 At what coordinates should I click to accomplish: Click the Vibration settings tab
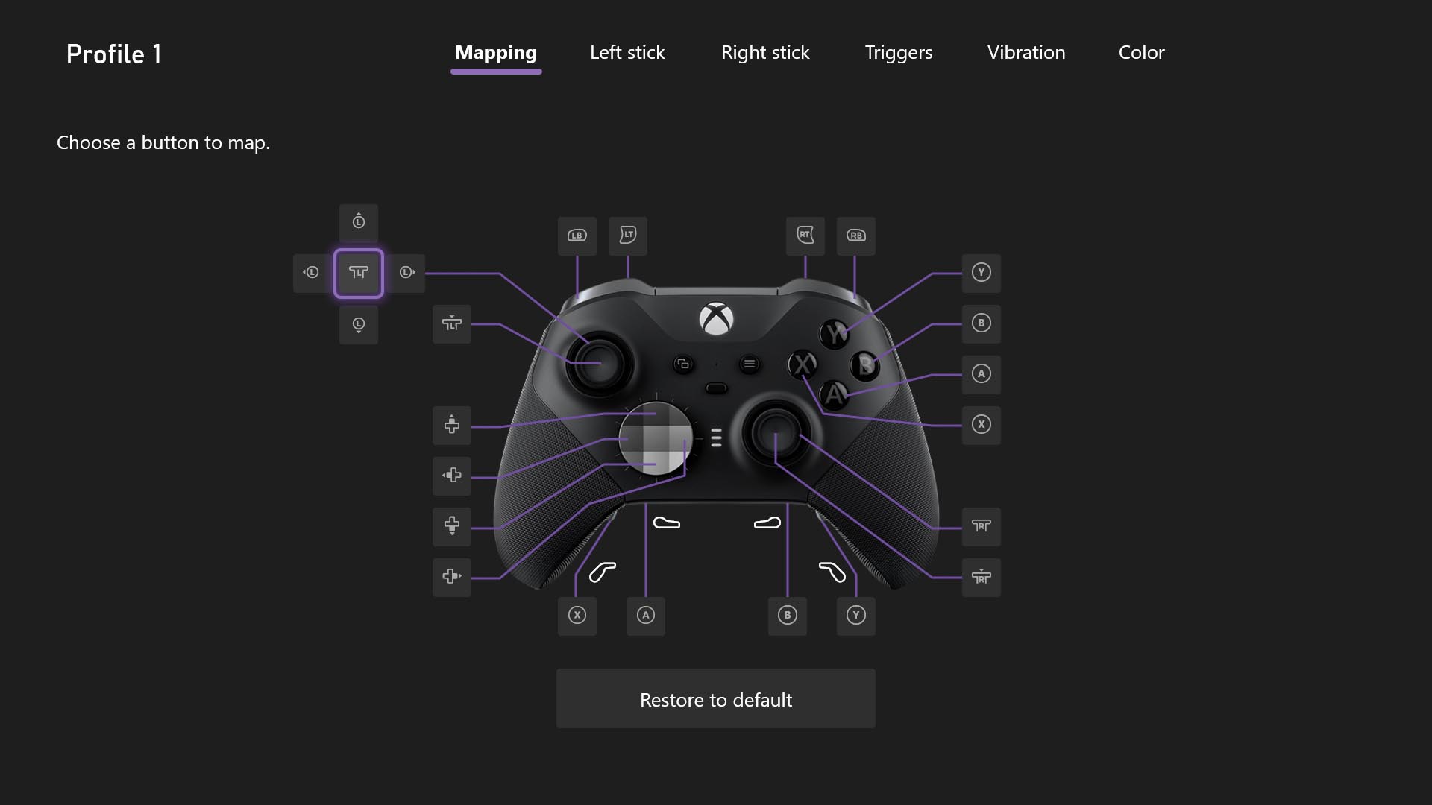[x=1026, y=52]
